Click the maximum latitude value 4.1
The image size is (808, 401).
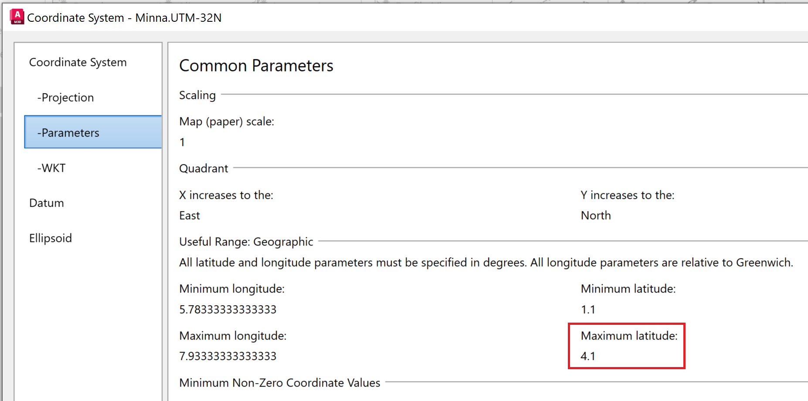coord(588,356)
